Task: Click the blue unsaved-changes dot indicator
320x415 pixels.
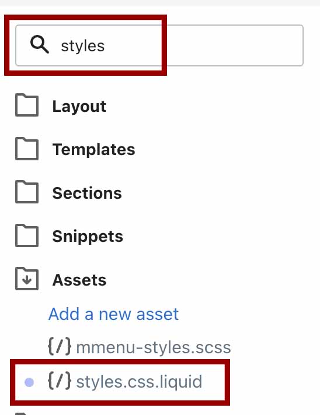Action: tap(29, 382)
